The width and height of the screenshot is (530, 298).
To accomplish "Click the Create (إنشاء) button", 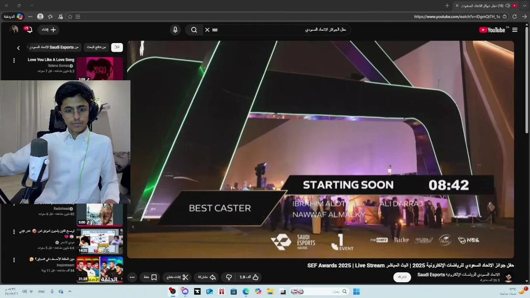I will [49, 30].
